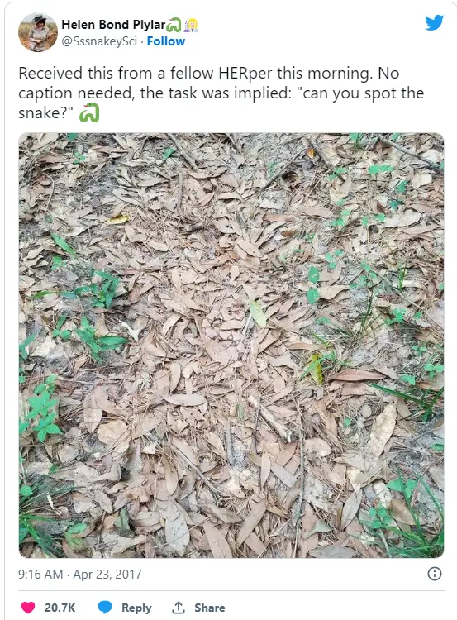Open the @SssnakeySci handle link
The height and width of the screenshot is (620, 457).
99,41
